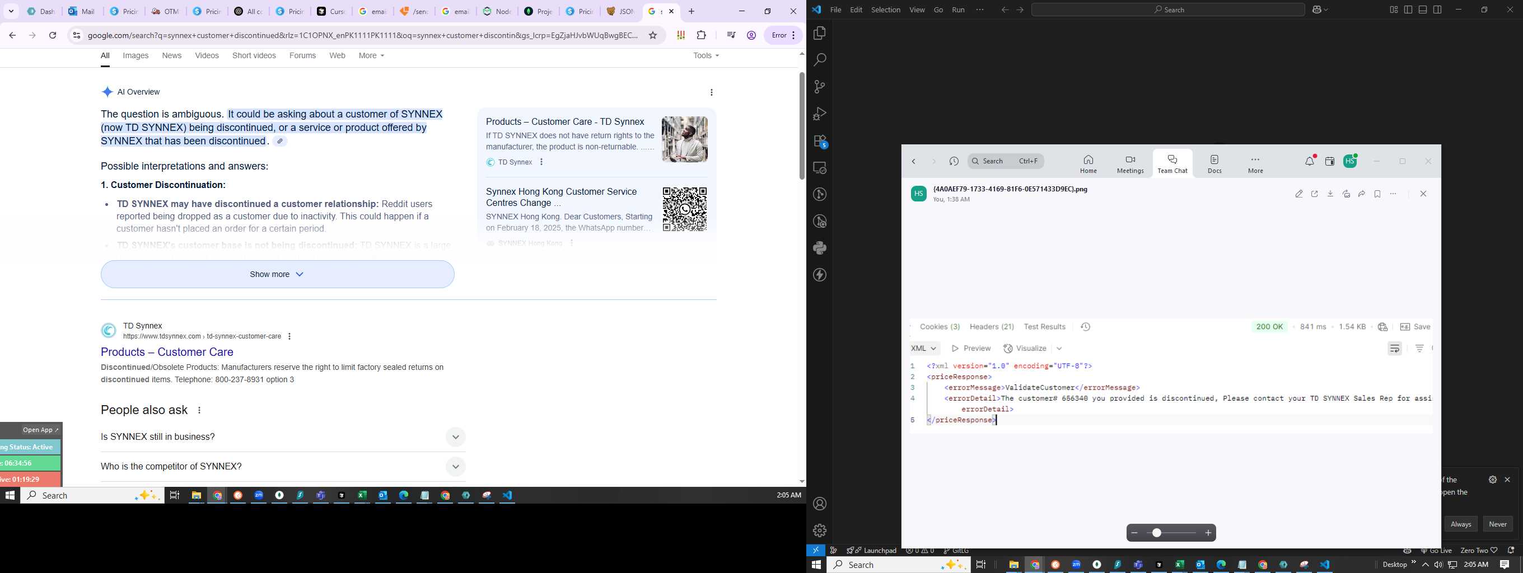
Task: Open Remote Explorer in VS Code activity bar
Action: coord(819,168)
